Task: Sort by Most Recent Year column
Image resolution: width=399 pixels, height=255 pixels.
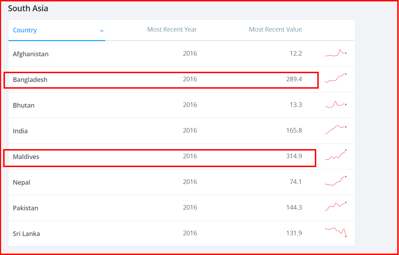Action: (x=172, y=30)
